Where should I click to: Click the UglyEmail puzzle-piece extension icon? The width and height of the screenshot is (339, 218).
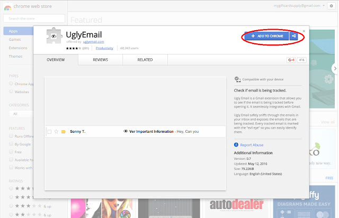(54, 35)
